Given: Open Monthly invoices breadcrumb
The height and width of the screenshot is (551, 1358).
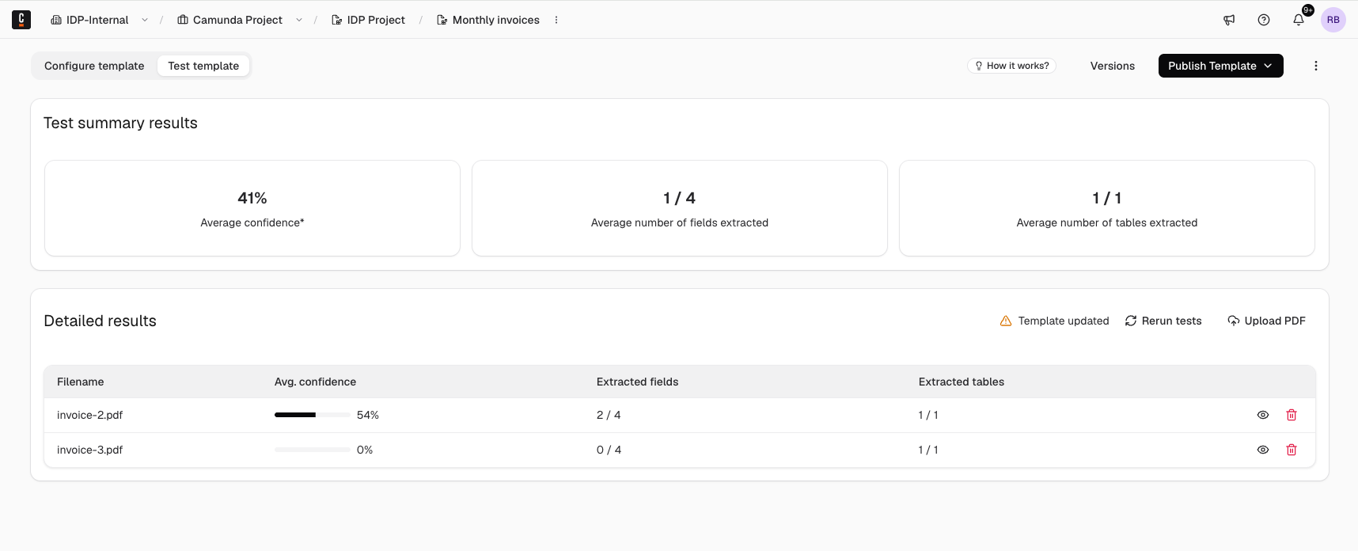Looking at the screenshot, I should click(x=488, y=20).
